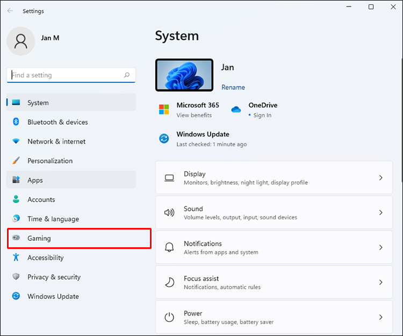
Task: Click the vertical scrollbar on the right
Action: coord(401,120)
